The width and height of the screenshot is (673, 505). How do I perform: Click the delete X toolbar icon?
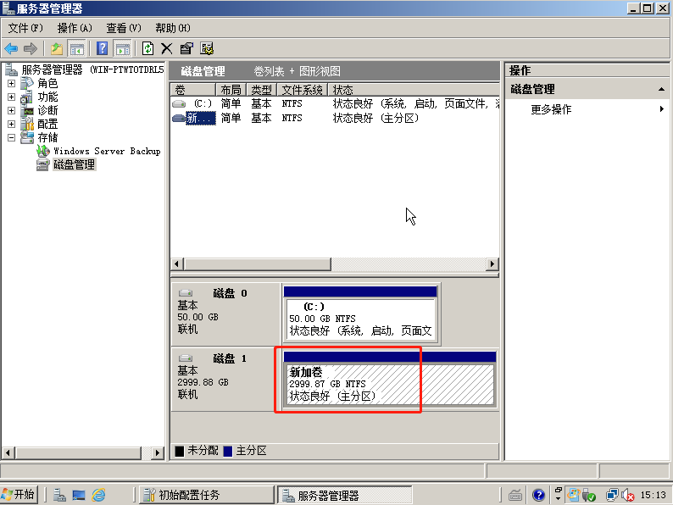167,48
